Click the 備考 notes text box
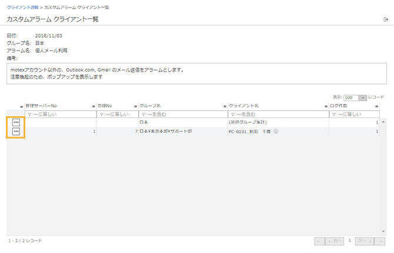The height and width of the screenshot is (253, 394). click(196, 73)
